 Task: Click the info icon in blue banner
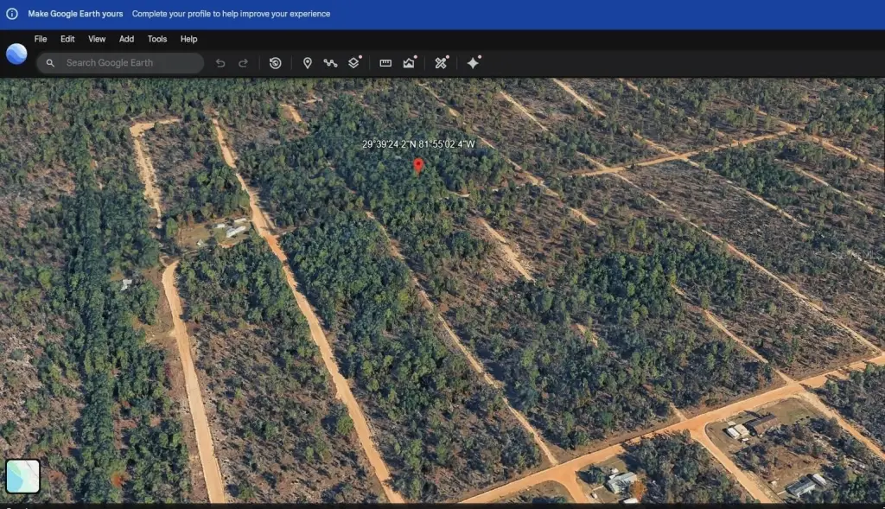click(12, 14)
